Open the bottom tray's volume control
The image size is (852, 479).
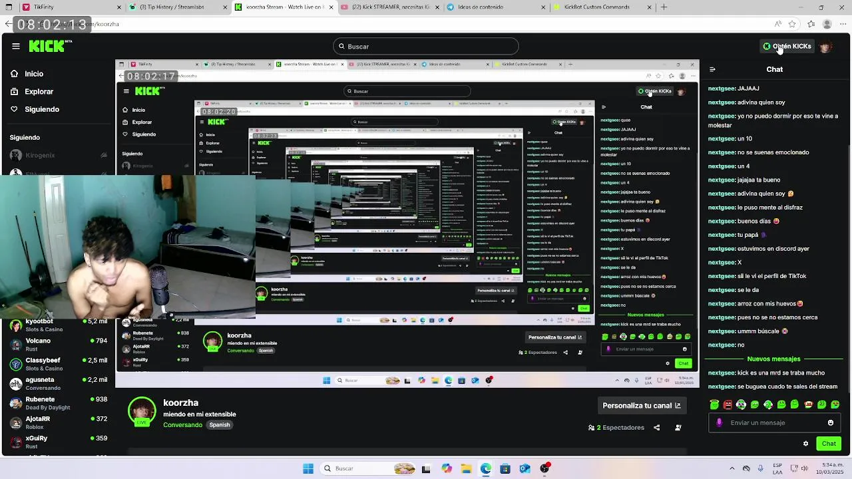[803, 468]
